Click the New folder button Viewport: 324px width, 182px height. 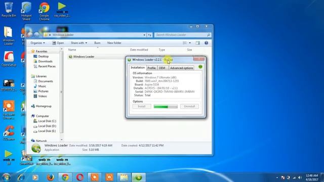pos(114,43)
